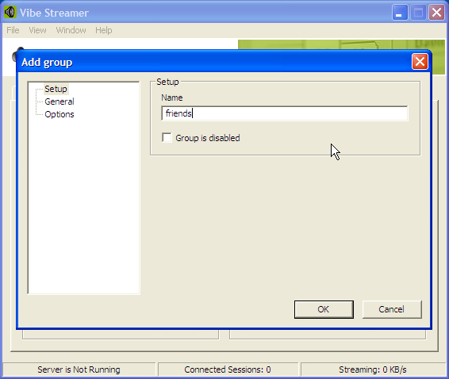Click into the Name text field

point(285,113)
